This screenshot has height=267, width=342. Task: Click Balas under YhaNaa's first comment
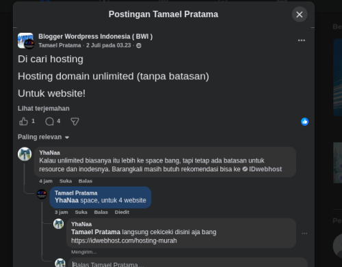point(85,181)
